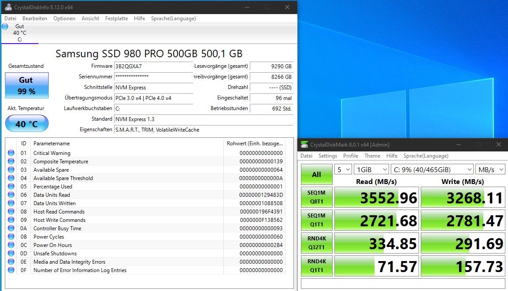
Task: Click status orb for Power Cycles row
Action: point(11,236)
